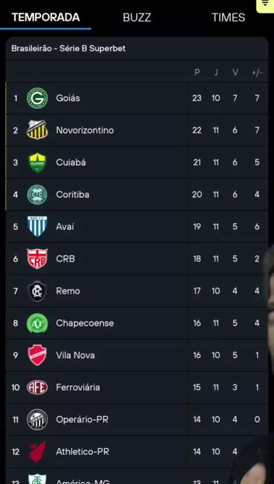Select the Cuiabá club logo
Screen dimensions: 274x484
[37, 162]
